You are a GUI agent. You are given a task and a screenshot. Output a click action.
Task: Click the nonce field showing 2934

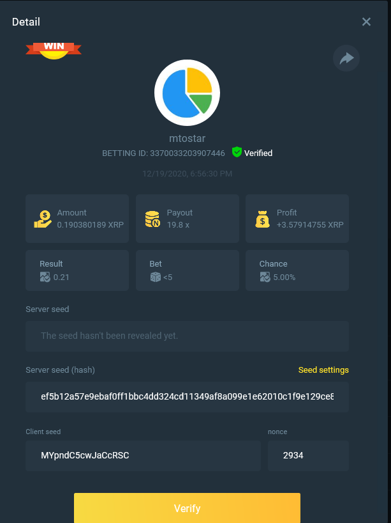coord(308,456)
